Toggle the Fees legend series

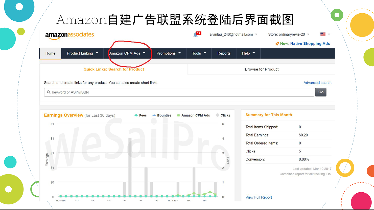click(x=141, y=115)
